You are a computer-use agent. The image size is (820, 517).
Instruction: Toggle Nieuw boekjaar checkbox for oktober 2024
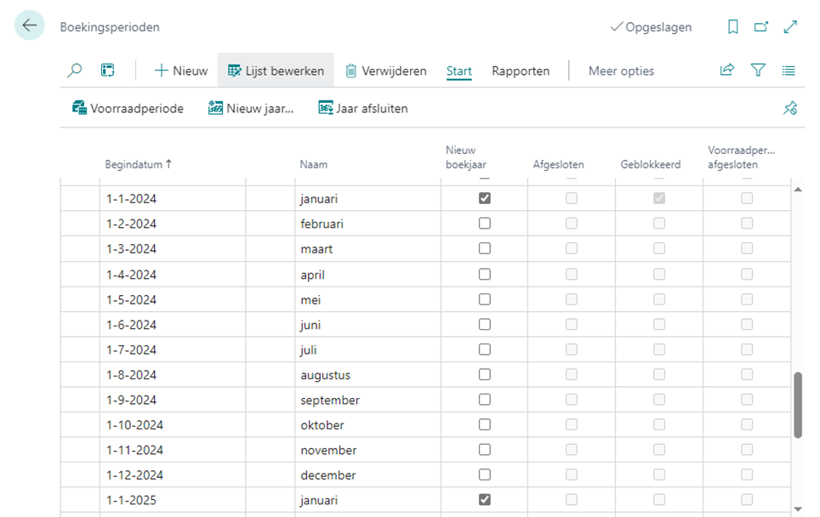[485, 424]
